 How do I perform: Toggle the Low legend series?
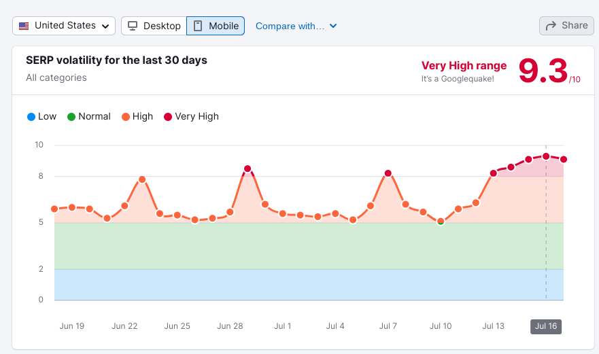(x=41, y=116)
